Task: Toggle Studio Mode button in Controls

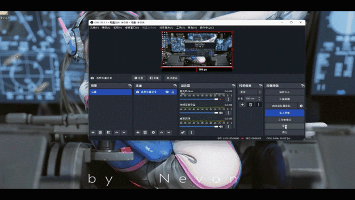Action: pos(285,120)
